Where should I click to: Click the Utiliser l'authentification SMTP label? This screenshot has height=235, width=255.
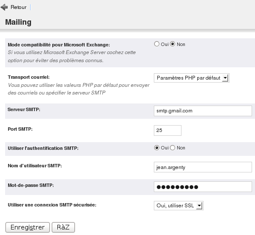(x=43, y=148)
